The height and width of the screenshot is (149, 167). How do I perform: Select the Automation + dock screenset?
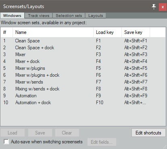83,103
